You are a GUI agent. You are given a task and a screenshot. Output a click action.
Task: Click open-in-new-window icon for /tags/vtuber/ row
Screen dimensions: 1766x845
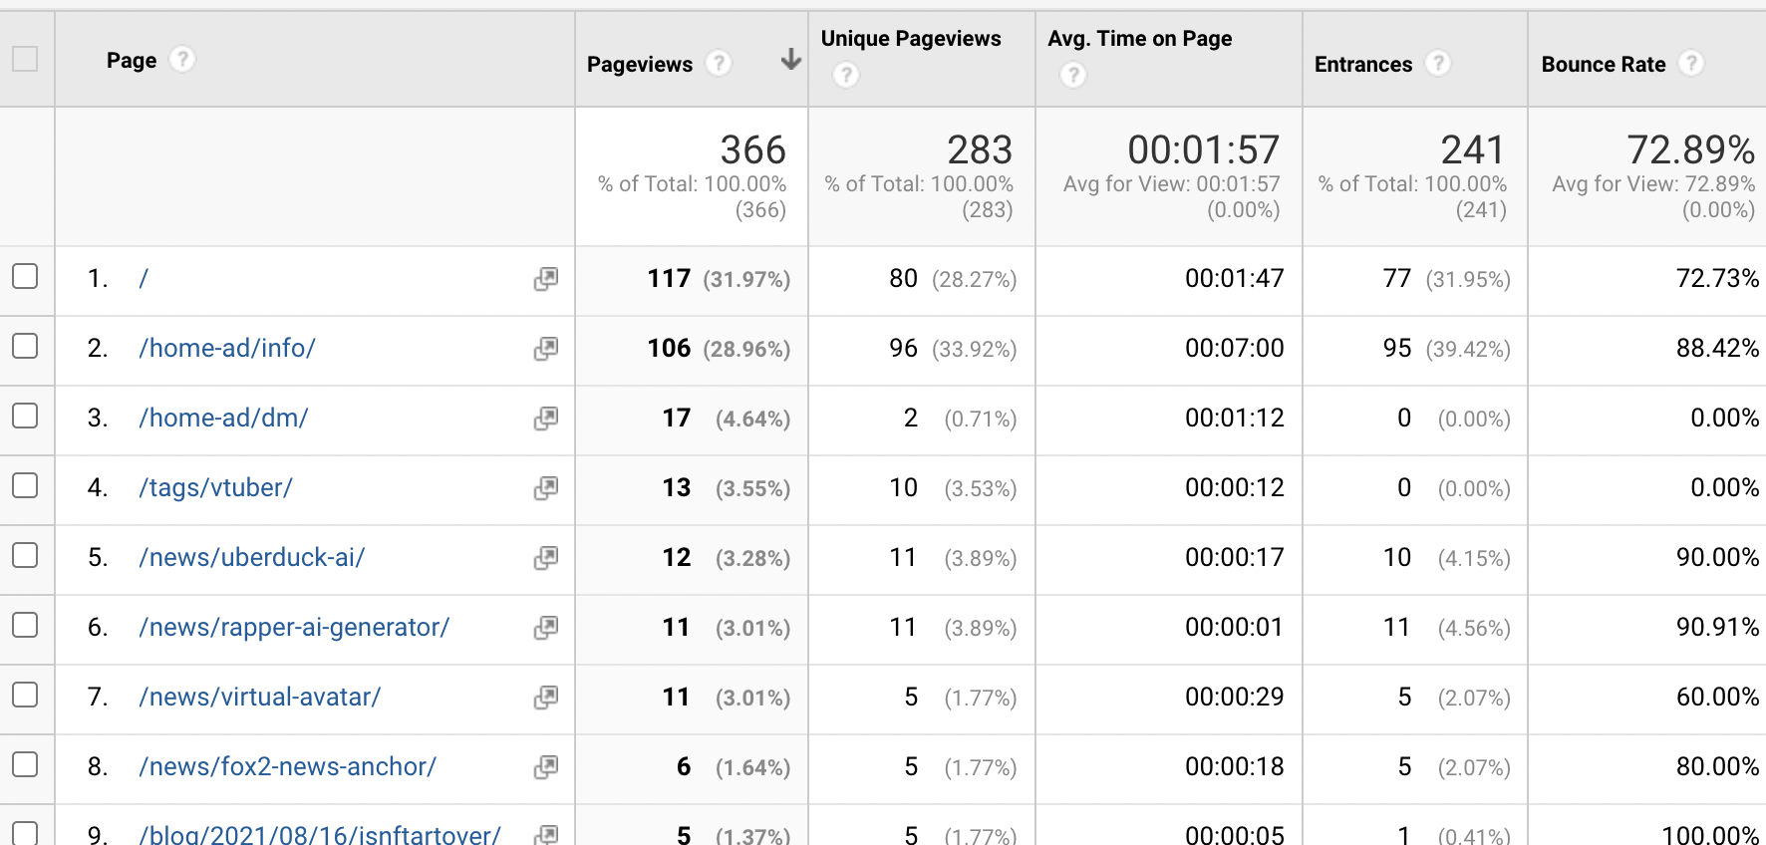click(545, 488)
